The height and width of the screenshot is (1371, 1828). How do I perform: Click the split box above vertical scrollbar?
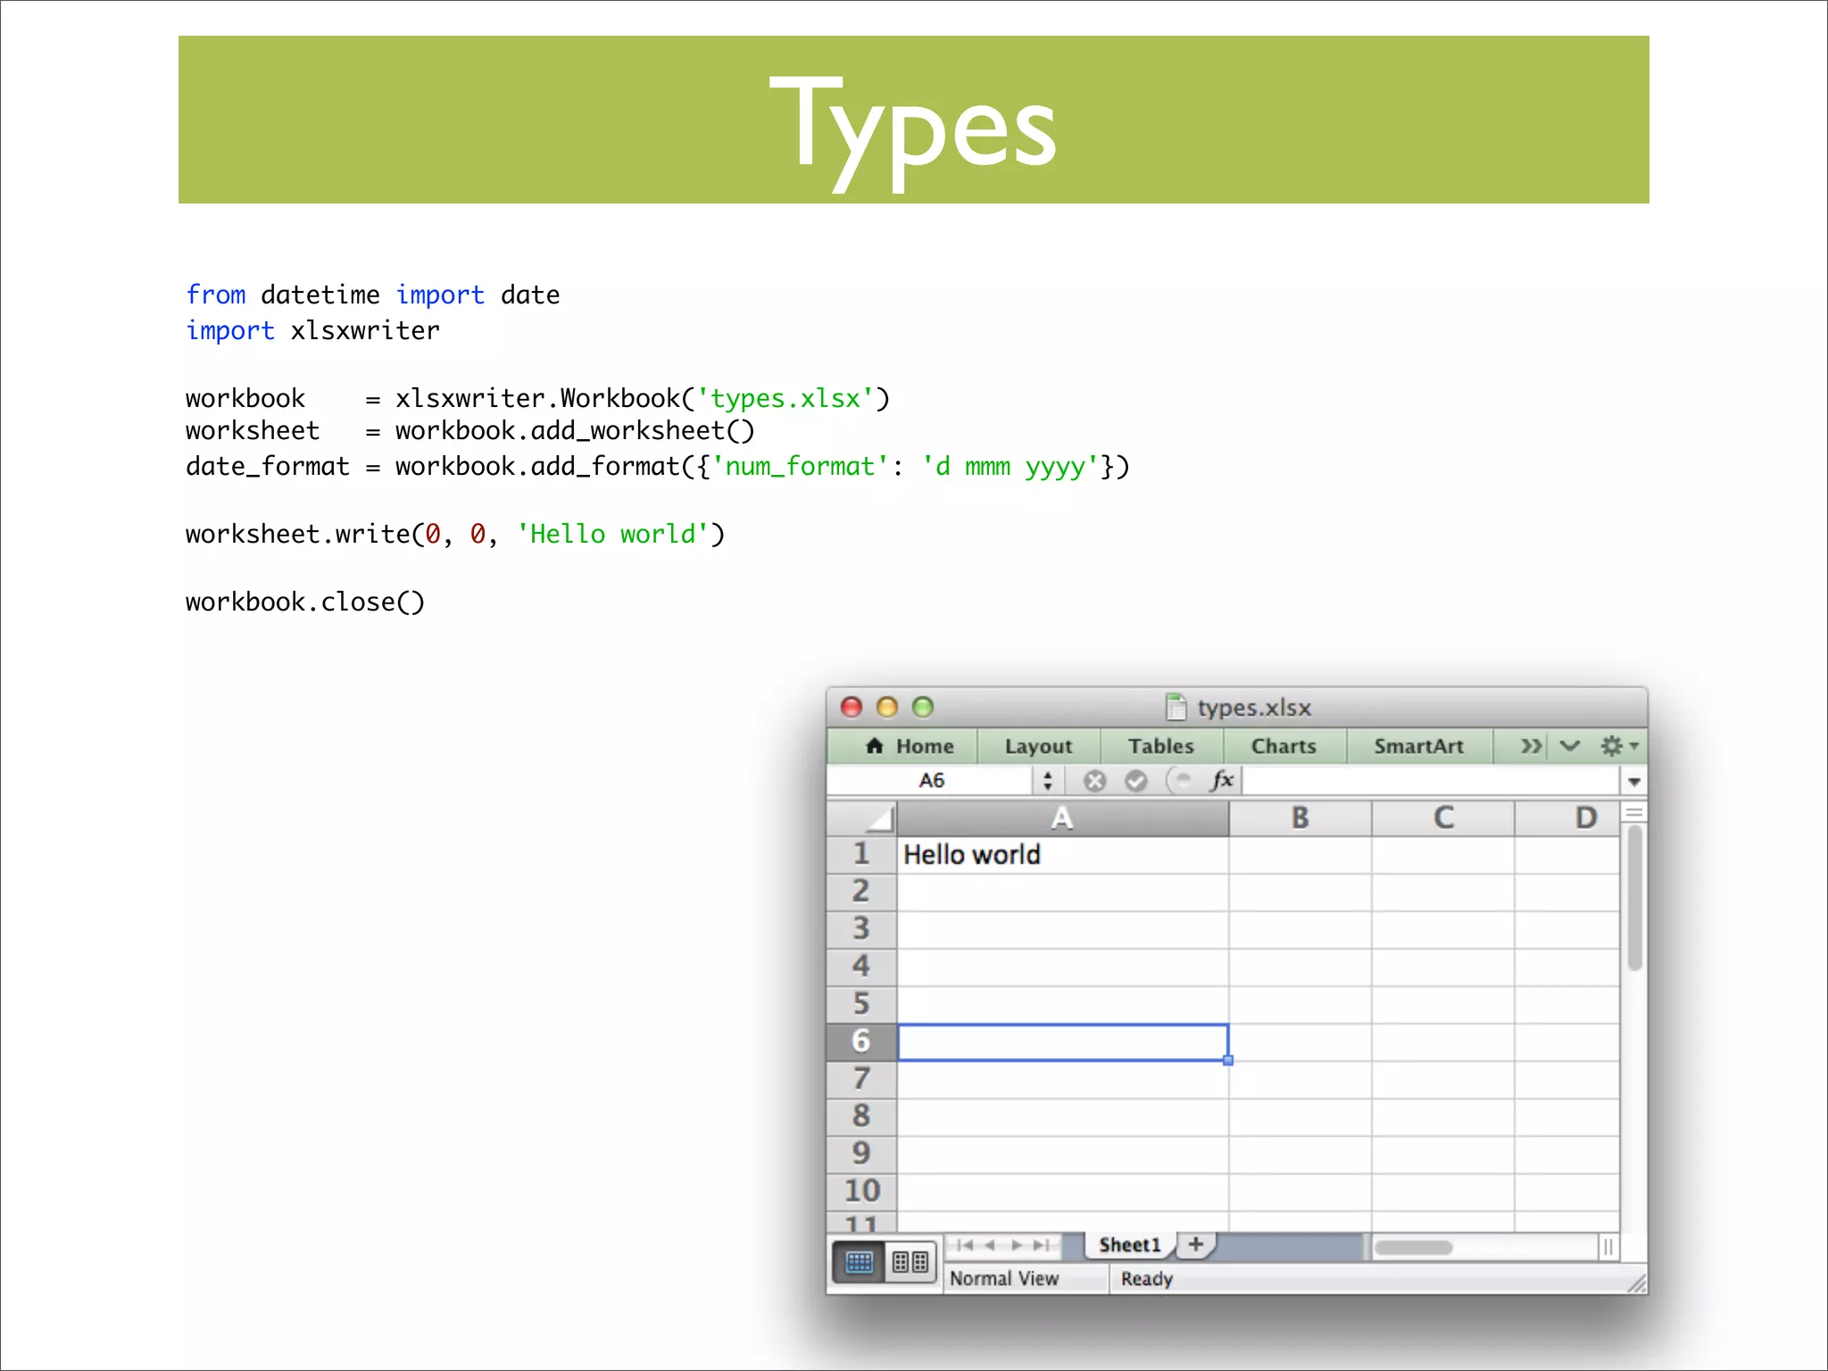tap(1634, 812)
